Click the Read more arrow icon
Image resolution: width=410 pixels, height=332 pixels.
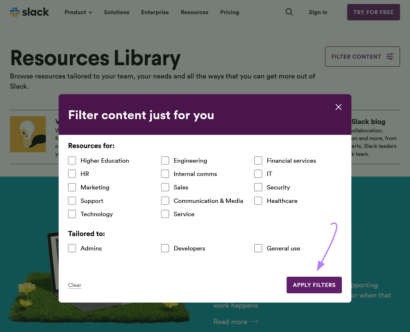pyautogui.click(x=255, y=321)
